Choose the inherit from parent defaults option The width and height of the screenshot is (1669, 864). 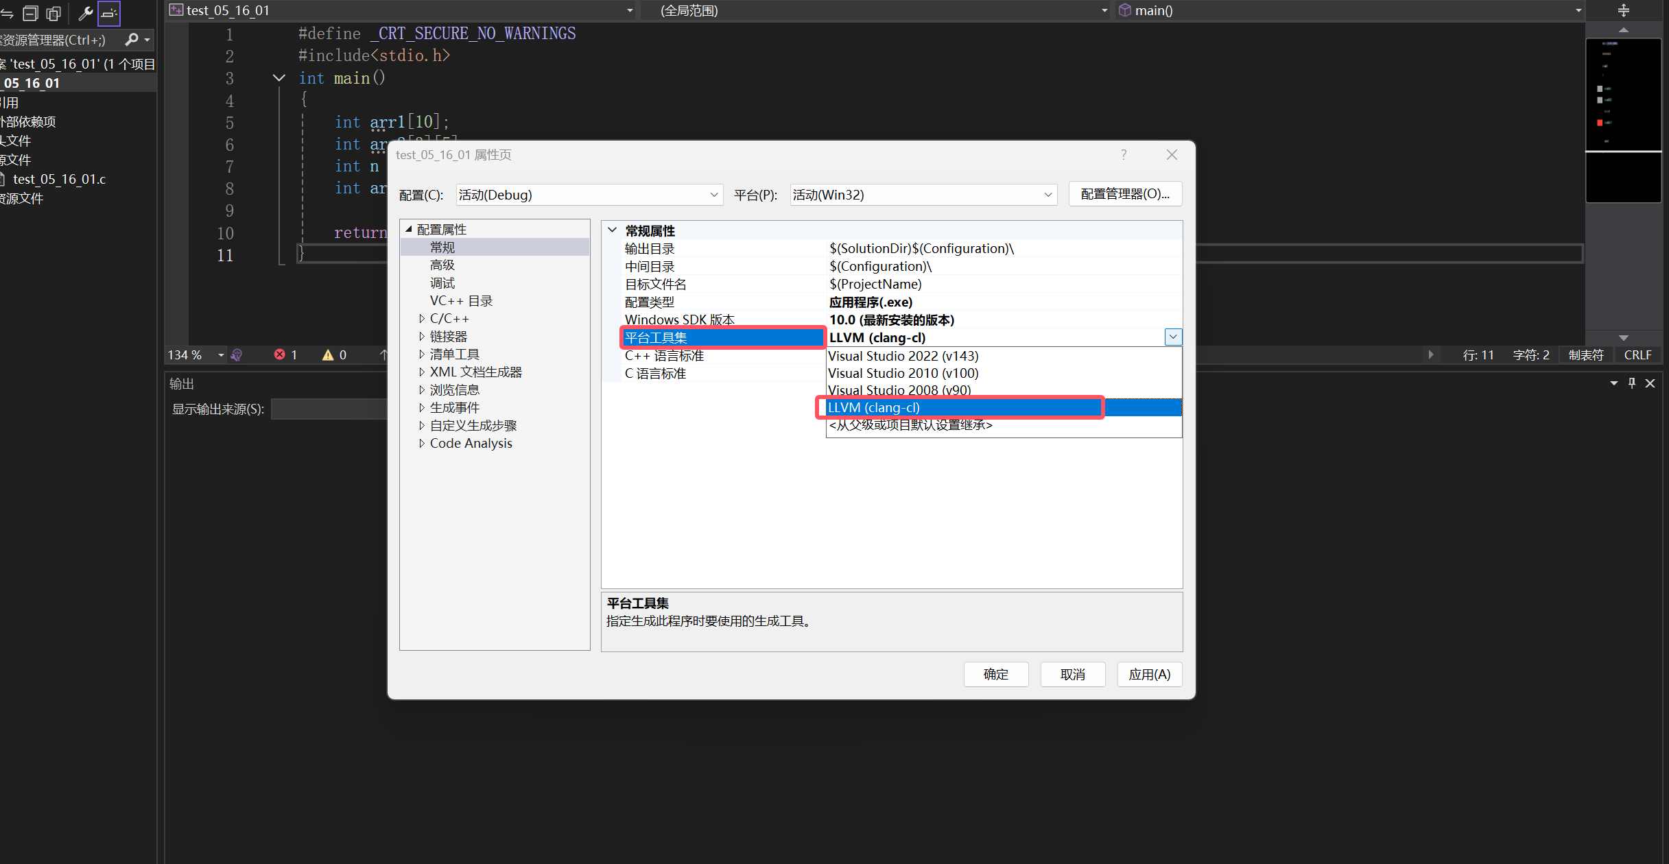910,425
